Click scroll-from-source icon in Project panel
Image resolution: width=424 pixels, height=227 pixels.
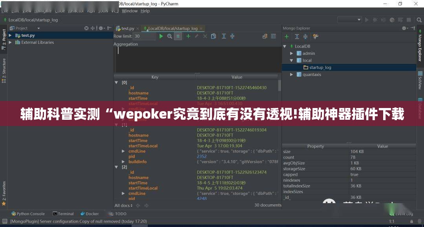coord(86,28)
